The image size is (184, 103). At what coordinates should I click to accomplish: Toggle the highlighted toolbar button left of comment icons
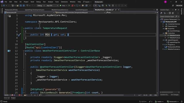(96, 5)
